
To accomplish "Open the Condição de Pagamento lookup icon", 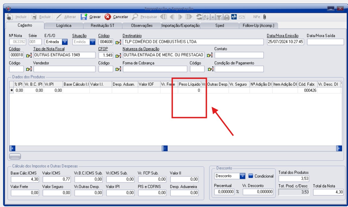I will [210, 69].
